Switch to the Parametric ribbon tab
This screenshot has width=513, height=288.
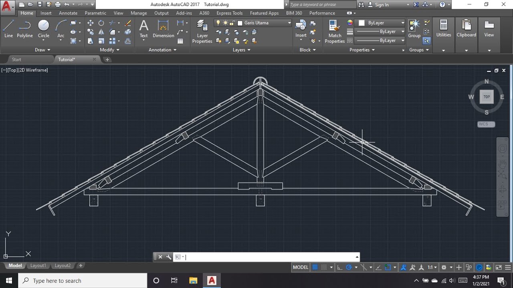pos(95,13)
